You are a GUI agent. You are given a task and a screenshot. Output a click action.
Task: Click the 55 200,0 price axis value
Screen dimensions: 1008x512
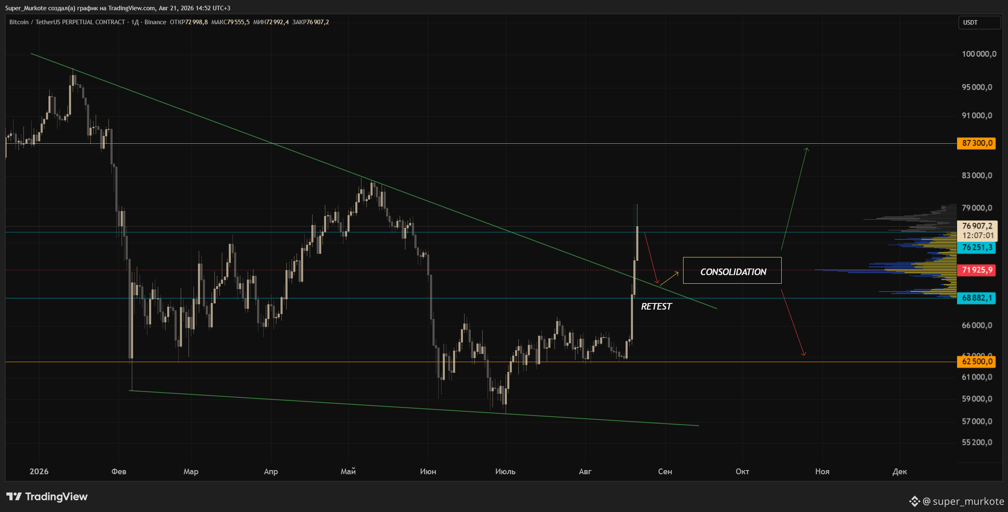pos(977,443)
